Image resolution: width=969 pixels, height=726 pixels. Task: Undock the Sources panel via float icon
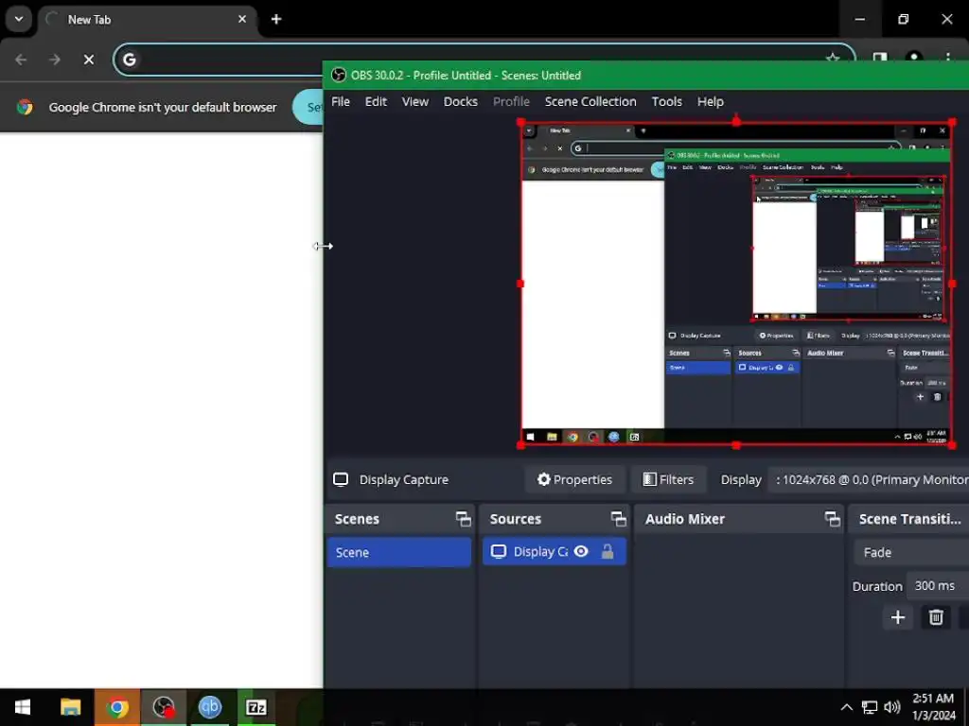[618, 519]
